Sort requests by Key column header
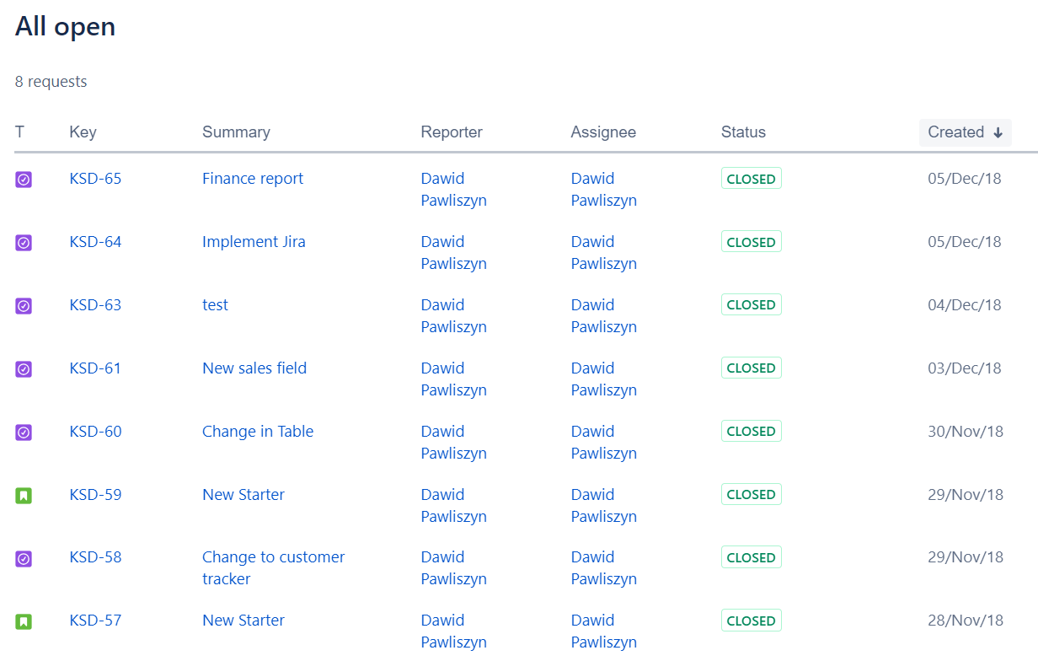Screen dimensions: 1038x661 point(83,132)
